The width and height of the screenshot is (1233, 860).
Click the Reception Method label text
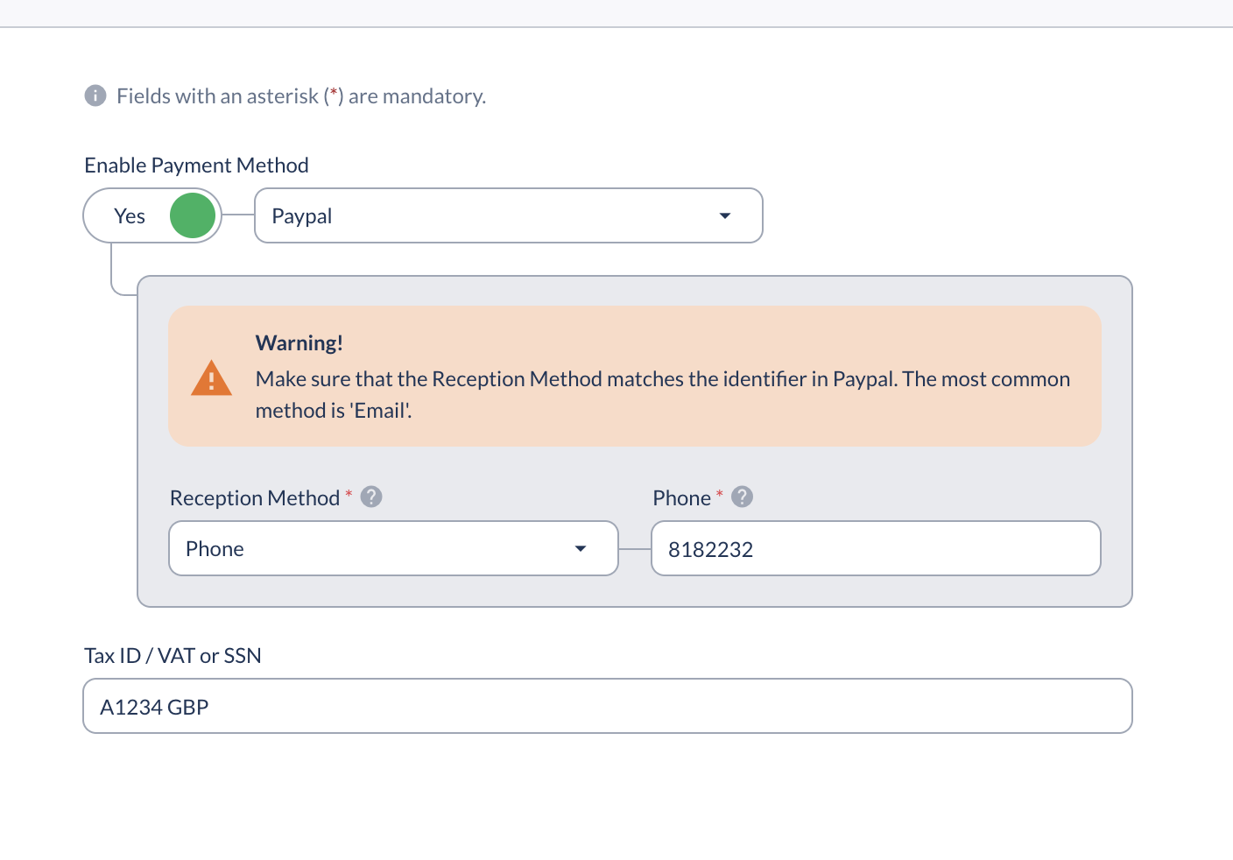[255, 497]
